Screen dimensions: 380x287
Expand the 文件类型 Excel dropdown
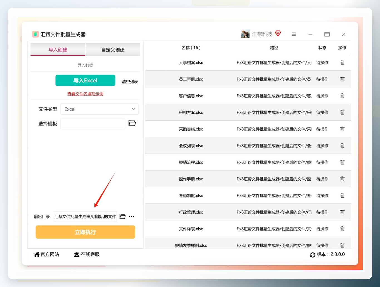pyautogui.click(x=100, y=109)
